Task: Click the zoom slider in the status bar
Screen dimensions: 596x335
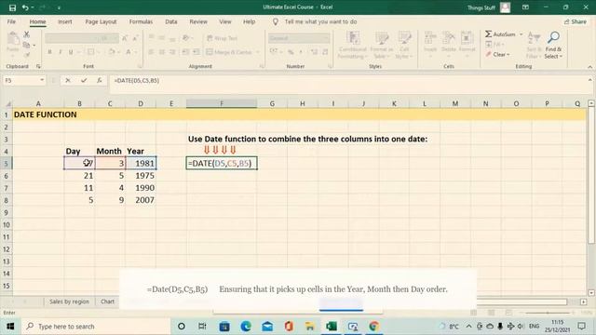Action: (548, 313)
